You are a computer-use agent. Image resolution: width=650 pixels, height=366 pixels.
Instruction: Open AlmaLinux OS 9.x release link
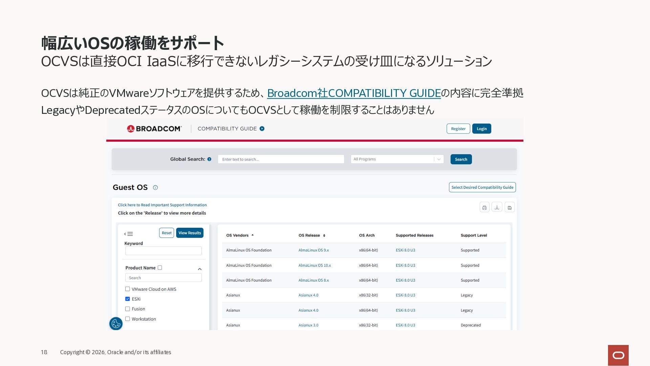click(x=313, y=250)
